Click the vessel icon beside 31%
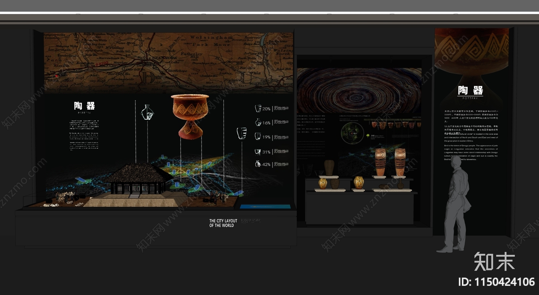This screenshot has height=295, width=539. point(258,152)
